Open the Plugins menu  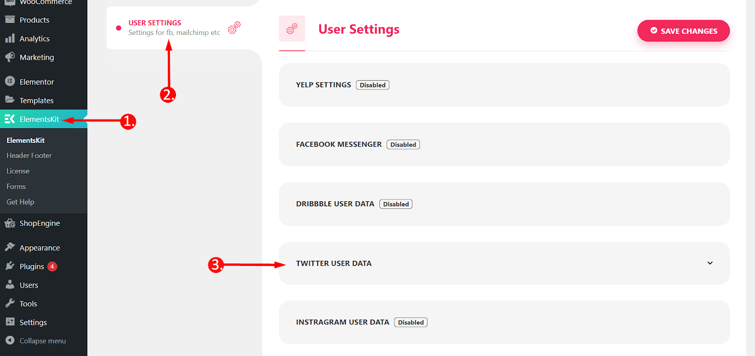point(43,266)
